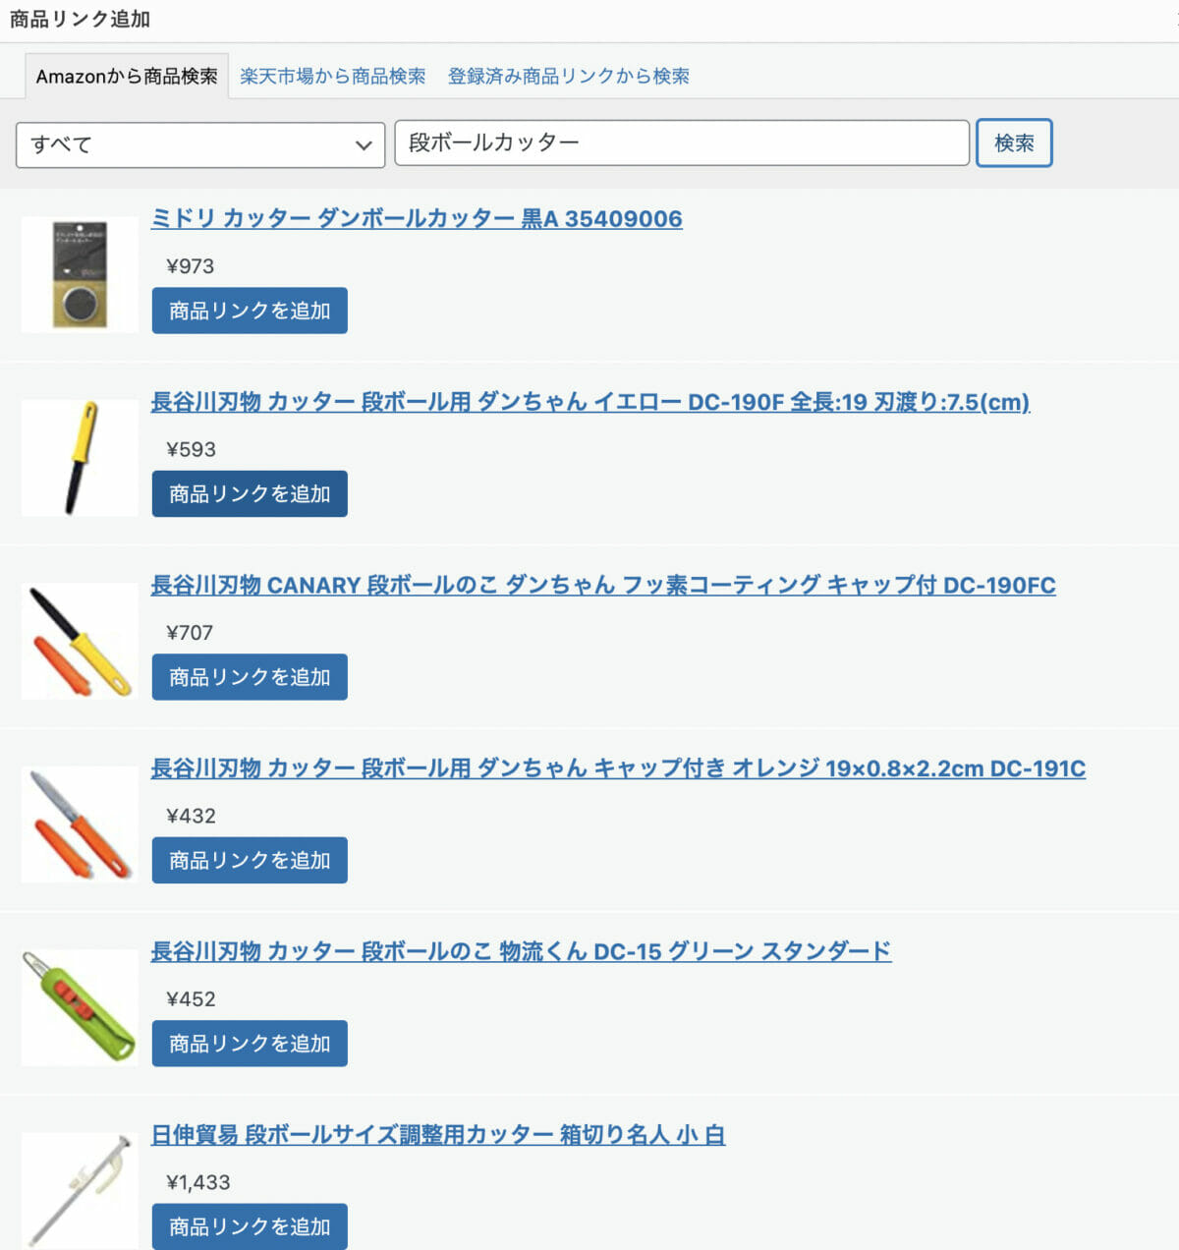Add product link for the ¥432 item
The height and width of the screenshot is (1250, 1179).
[x=250, y=860]
